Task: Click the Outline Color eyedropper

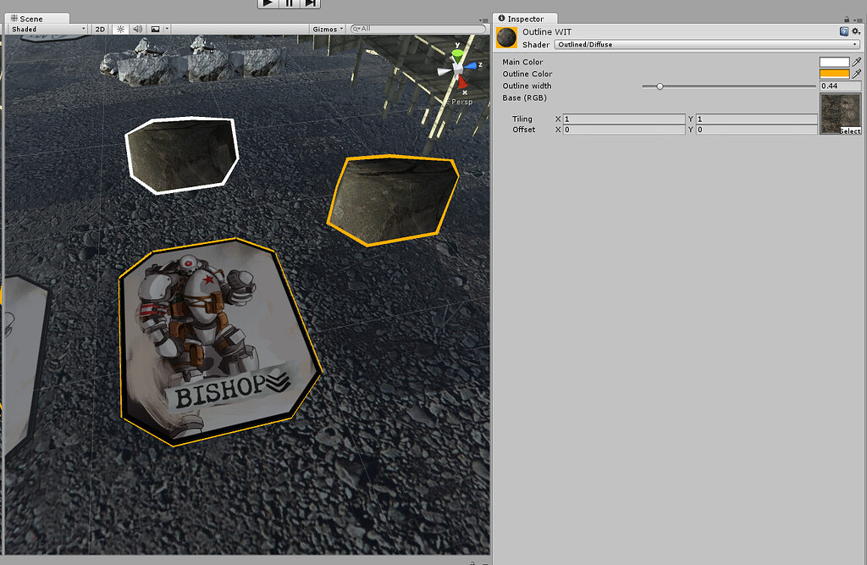Action: [855, 74]
